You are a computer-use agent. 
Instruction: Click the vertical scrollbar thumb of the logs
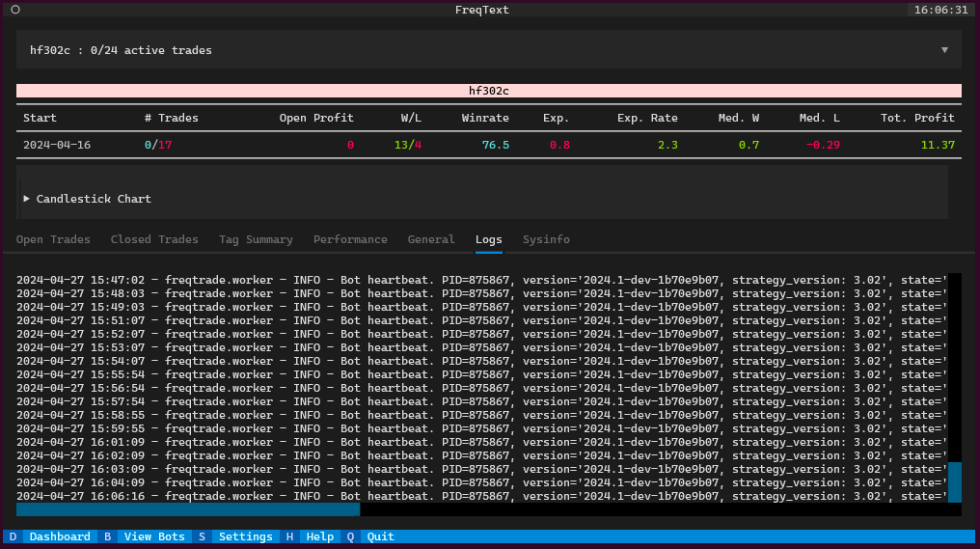coord(954,482)
